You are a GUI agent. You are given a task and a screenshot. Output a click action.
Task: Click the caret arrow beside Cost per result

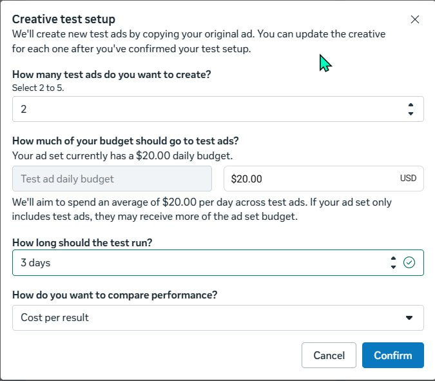(x=409, y=318)
